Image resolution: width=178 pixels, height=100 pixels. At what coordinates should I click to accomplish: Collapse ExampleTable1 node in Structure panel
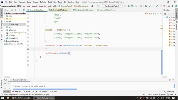pyautogui.click(x=164, y=17)
